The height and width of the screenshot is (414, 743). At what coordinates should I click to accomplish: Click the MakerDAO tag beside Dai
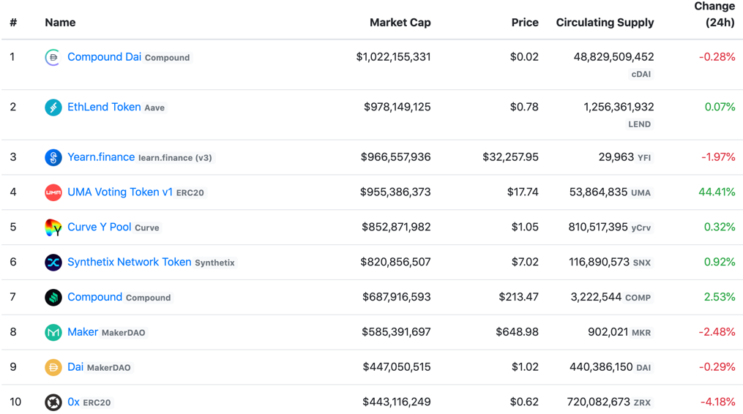tap(108, 368)
